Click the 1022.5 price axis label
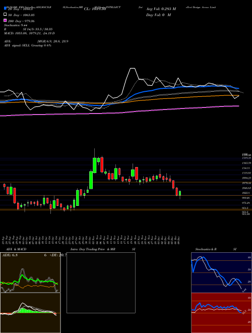Screen dimensions: 252x333 pos(246,193)
